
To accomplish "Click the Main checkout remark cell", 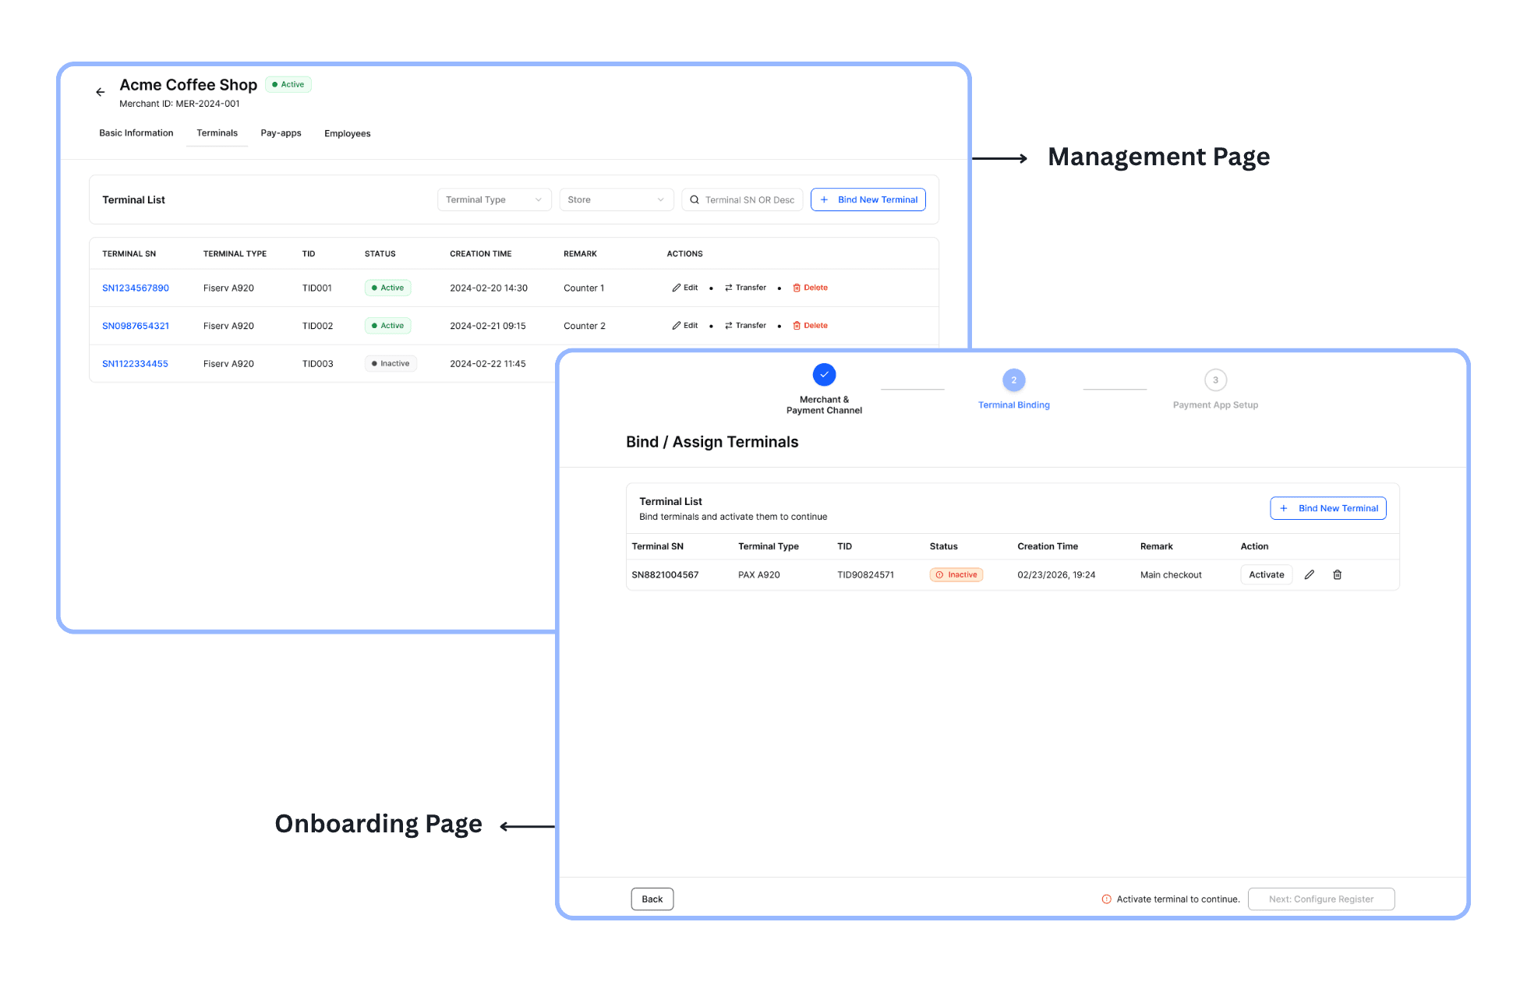I will click(x=1171, y=575).
